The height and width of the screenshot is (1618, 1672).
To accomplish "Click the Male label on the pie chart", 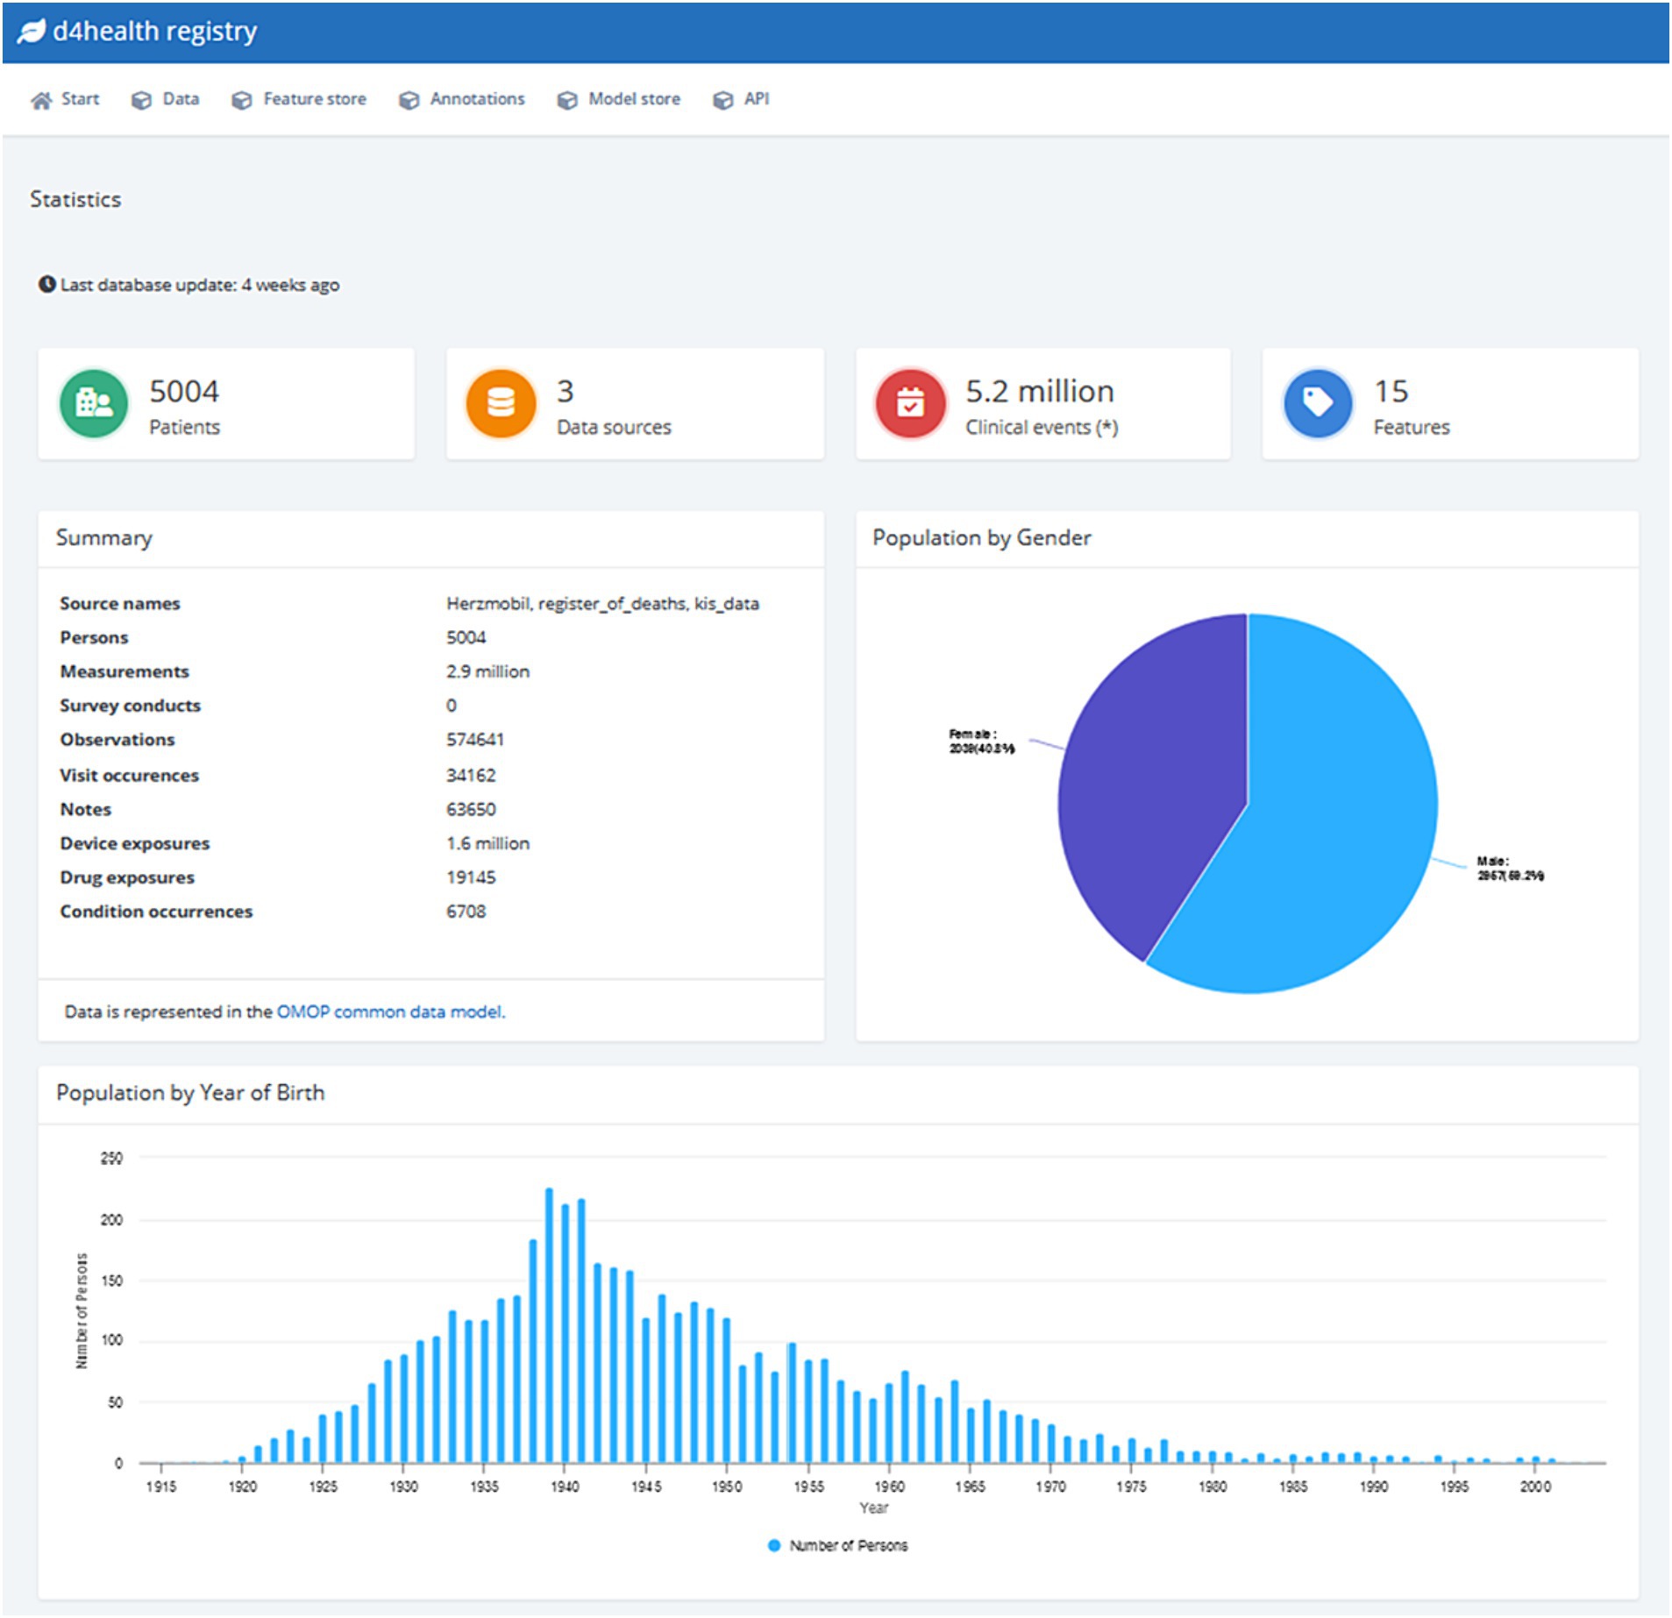I will pyautogui.click(x=1510, y=869).
